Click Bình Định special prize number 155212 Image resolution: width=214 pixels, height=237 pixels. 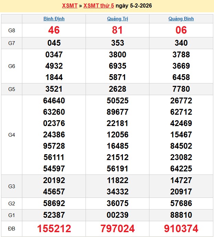click(54, 228)
